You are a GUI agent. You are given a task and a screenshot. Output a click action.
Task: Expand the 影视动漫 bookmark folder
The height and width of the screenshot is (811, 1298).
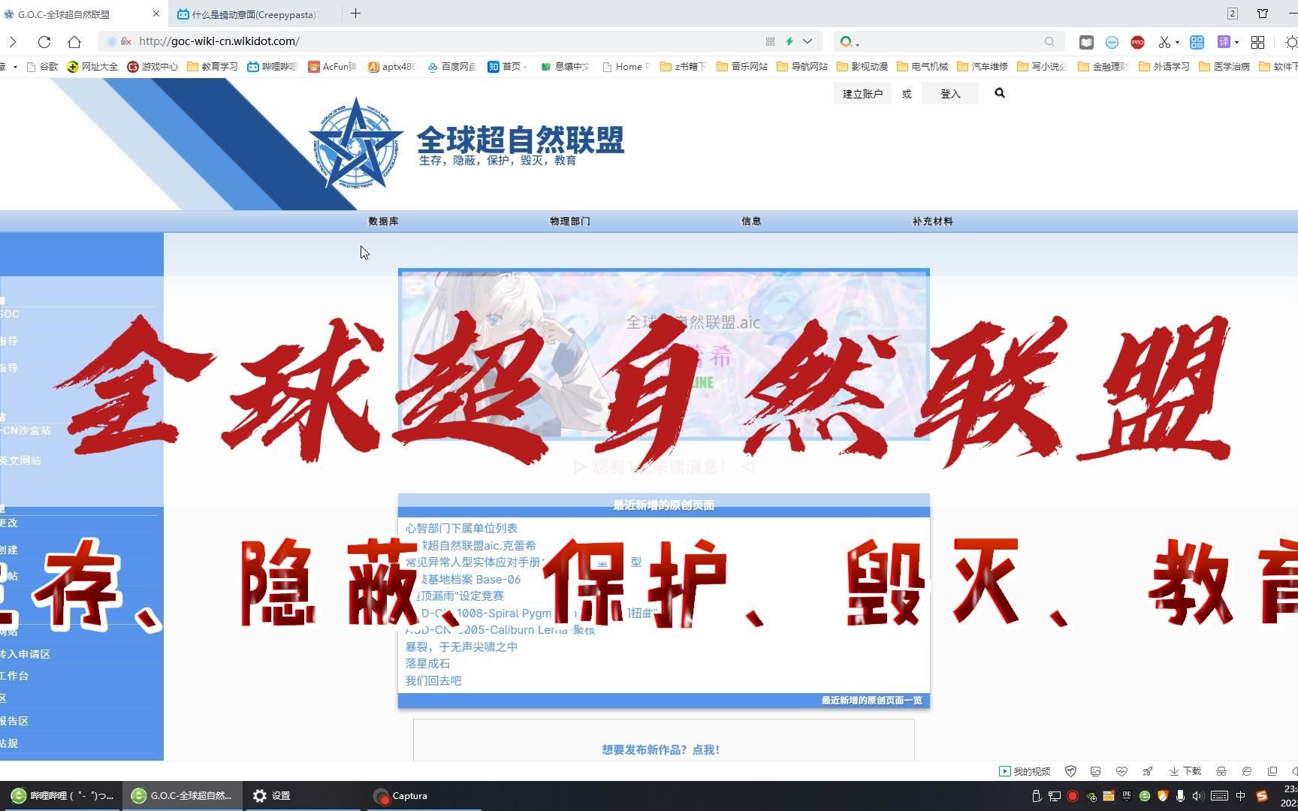tap(862, 67)
